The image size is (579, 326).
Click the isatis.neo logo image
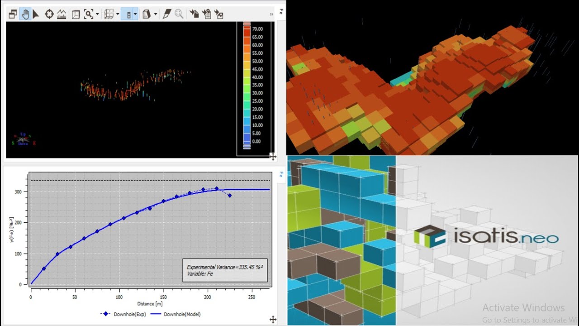point(486,236)
